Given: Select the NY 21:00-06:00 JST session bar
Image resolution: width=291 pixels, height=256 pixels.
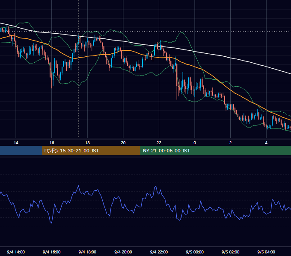Looking at the screenshot, I should [x=215, y=151].
